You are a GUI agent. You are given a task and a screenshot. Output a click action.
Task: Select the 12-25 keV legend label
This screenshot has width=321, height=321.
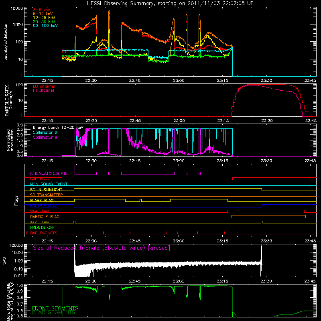tap(44, 18)
